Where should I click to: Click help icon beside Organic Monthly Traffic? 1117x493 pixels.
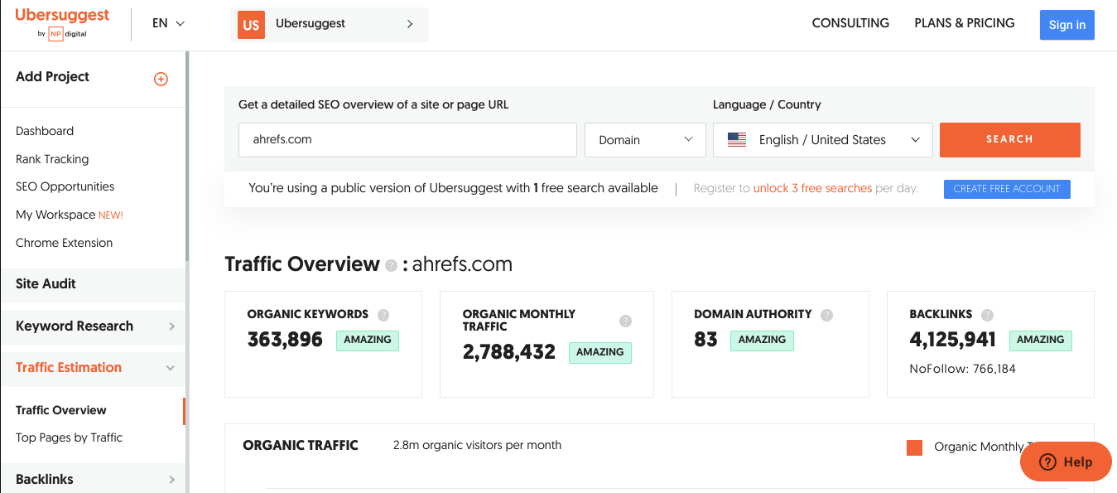coord(626,321)
